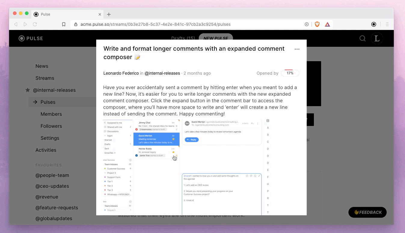Go to Streams in sidebar

(x=45, y=78)
